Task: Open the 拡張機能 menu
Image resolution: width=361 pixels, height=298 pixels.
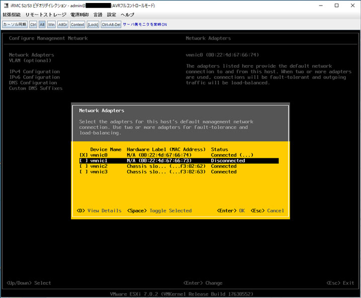Action: click(12, 15)
